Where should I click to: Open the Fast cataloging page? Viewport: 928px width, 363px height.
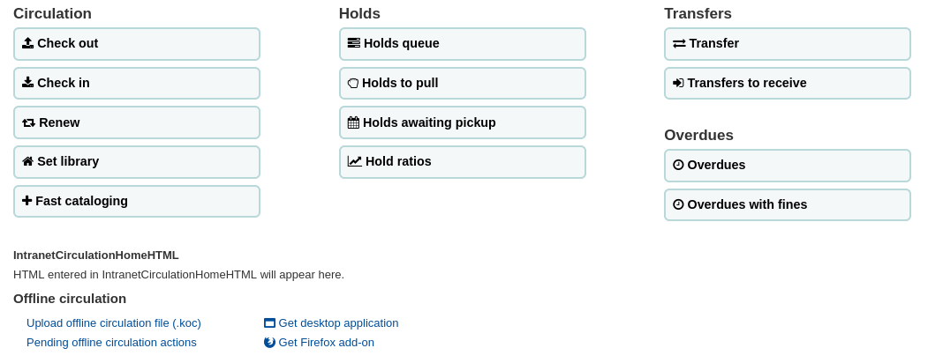tap(137, 201)
